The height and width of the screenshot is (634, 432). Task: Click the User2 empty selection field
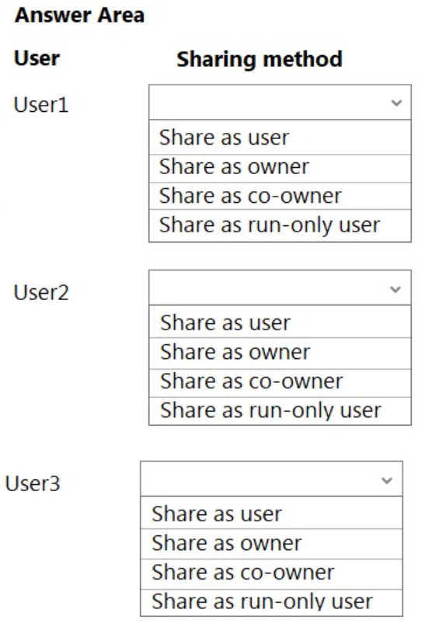point(280,287)
